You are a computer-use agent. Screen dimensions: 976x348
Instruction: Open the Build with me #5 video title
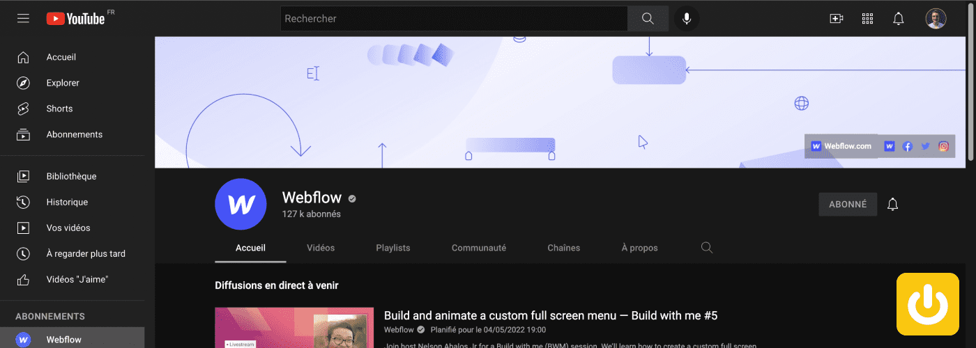coord(551,315)
